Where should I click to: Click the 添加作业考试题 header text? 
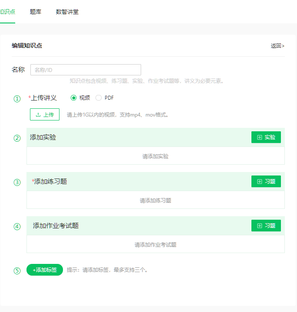(x=56, y=226)
